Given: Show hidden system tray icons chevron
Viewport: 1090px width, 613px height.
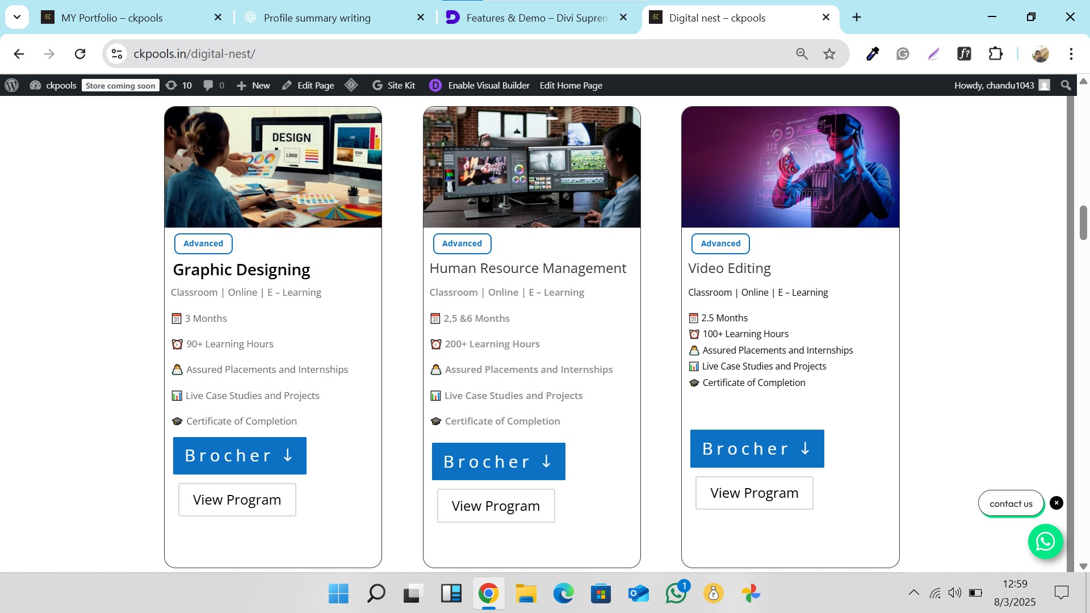Looking at the screenshot, I should click(913, 593).
